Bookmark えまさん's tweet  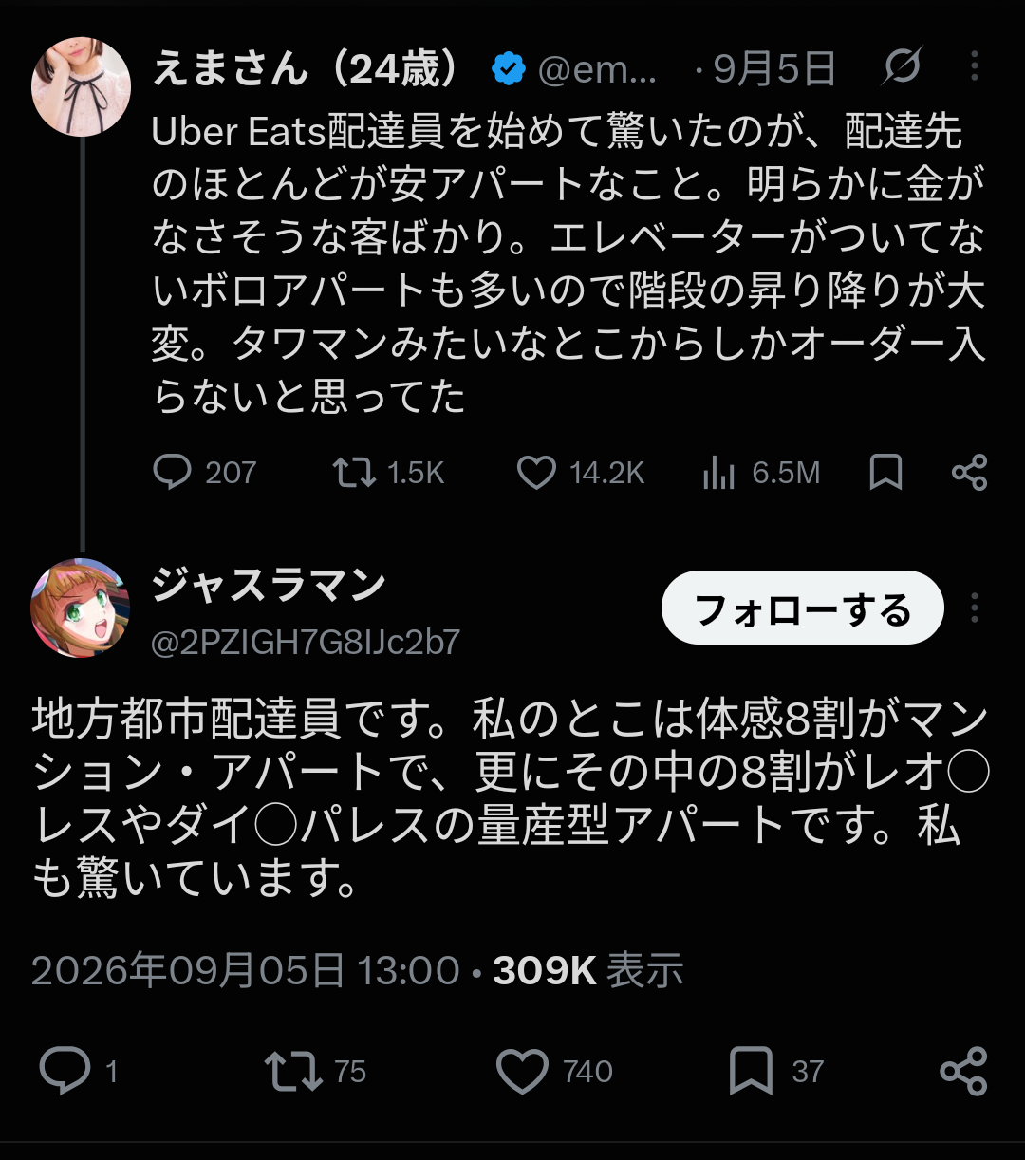click(885, 472)
